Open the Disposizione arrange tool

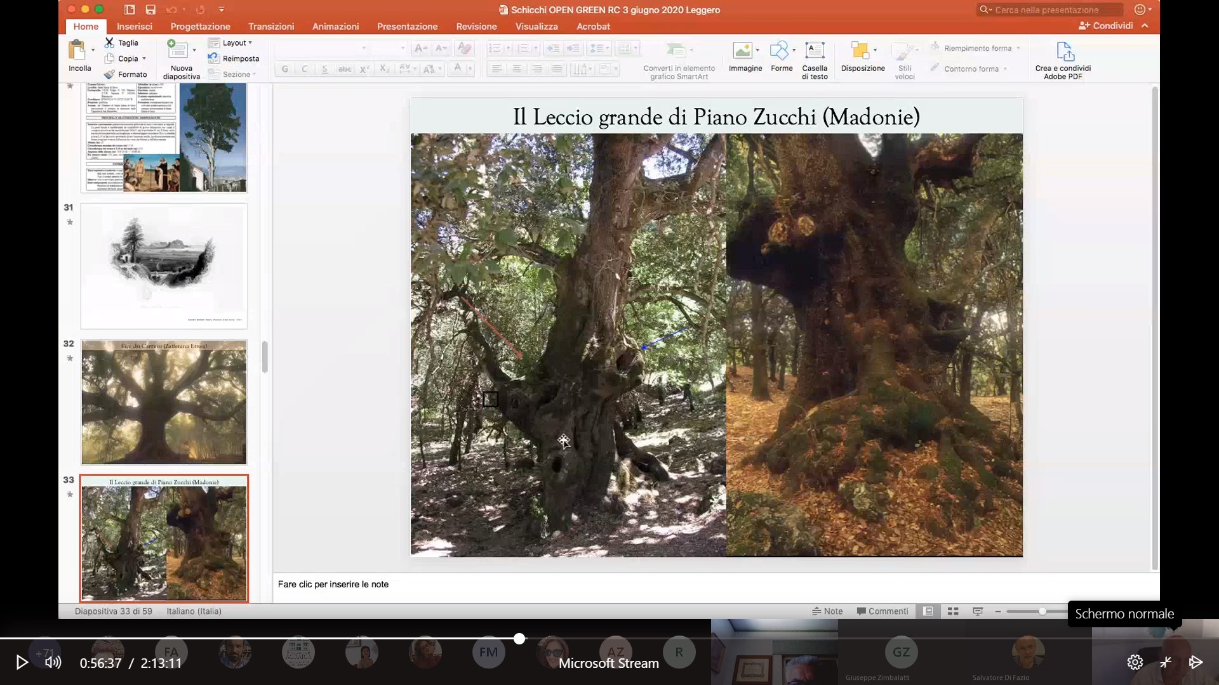[860, 50]
